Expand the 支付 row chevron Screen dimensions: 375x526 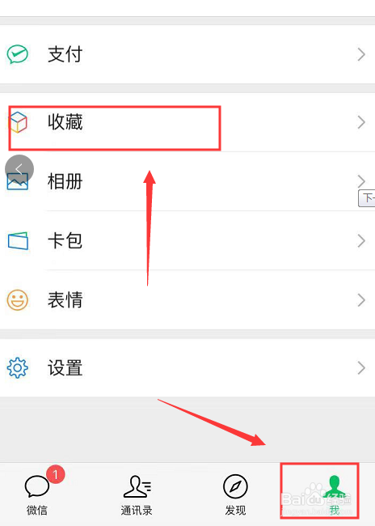(x=361, y=54)
